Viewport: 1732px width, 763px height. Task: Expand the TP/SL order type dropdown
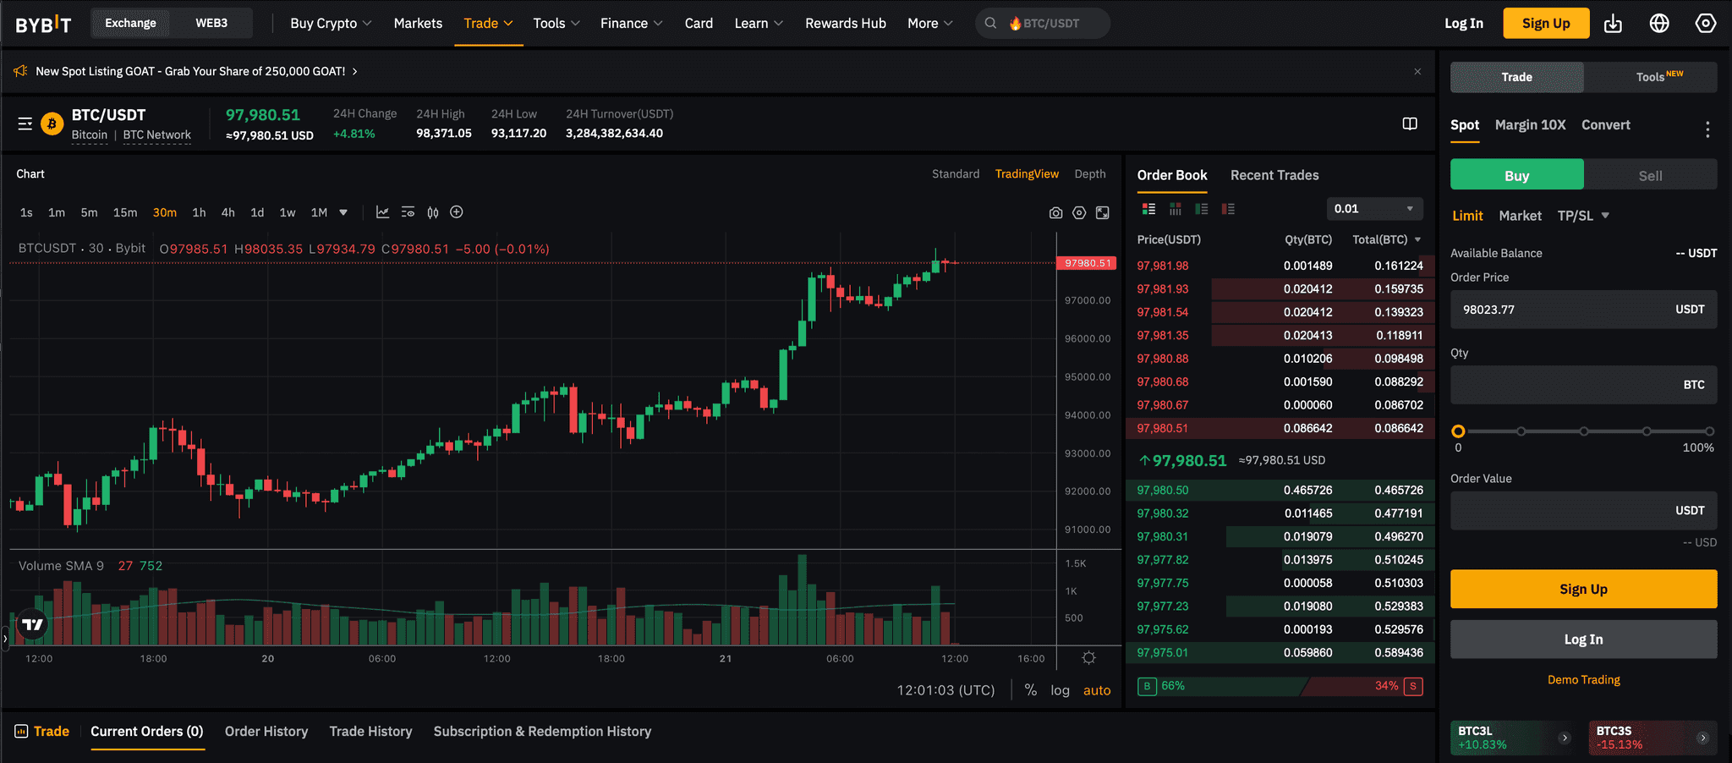pyautogui.click(x=1582, y=216)
